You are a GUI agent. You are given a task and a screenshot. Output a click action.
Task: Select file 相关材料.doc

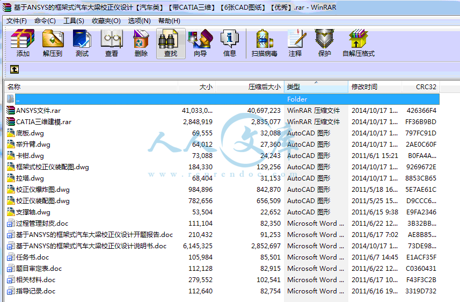click(35, 279)
